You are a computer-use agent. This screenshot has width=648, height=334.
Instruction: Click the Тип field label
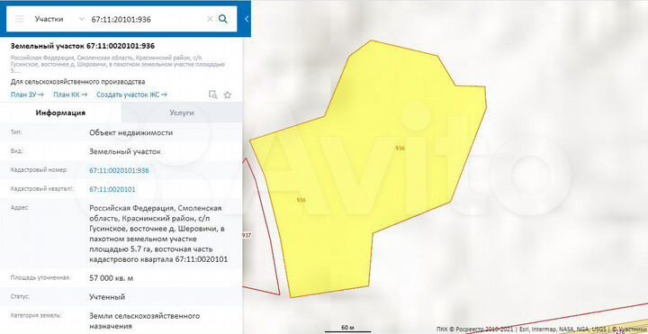click(16, 132)
